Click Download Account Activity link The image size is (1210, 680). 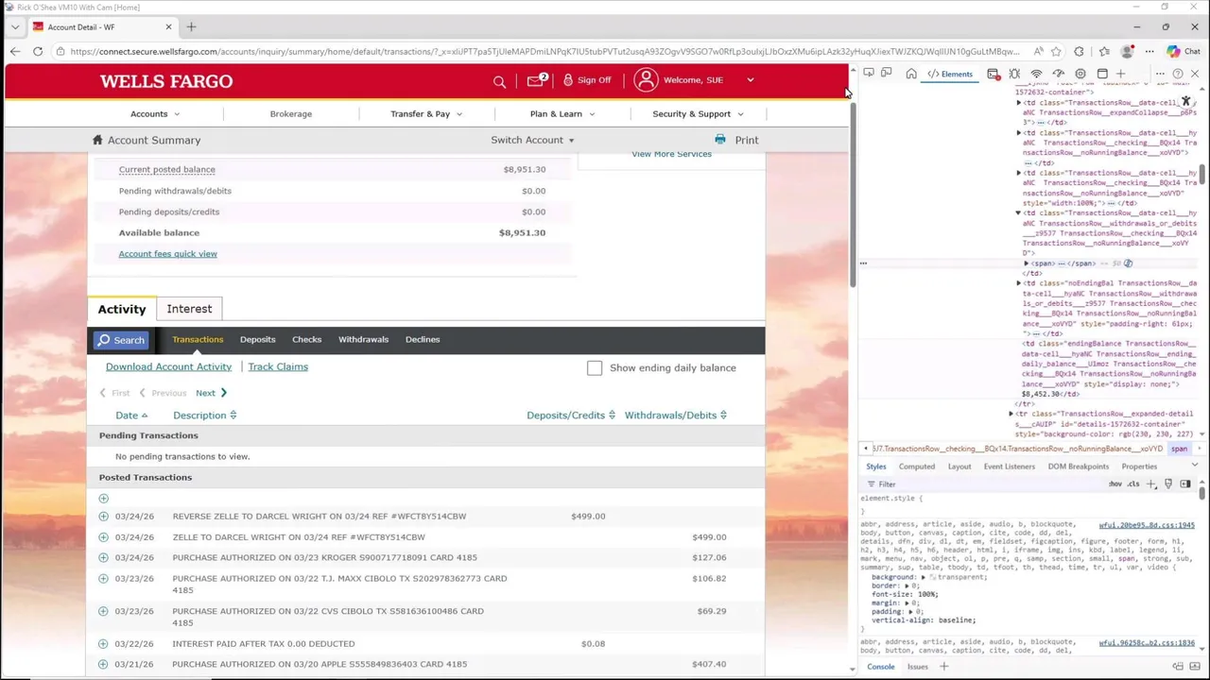[x=168, y=366]
